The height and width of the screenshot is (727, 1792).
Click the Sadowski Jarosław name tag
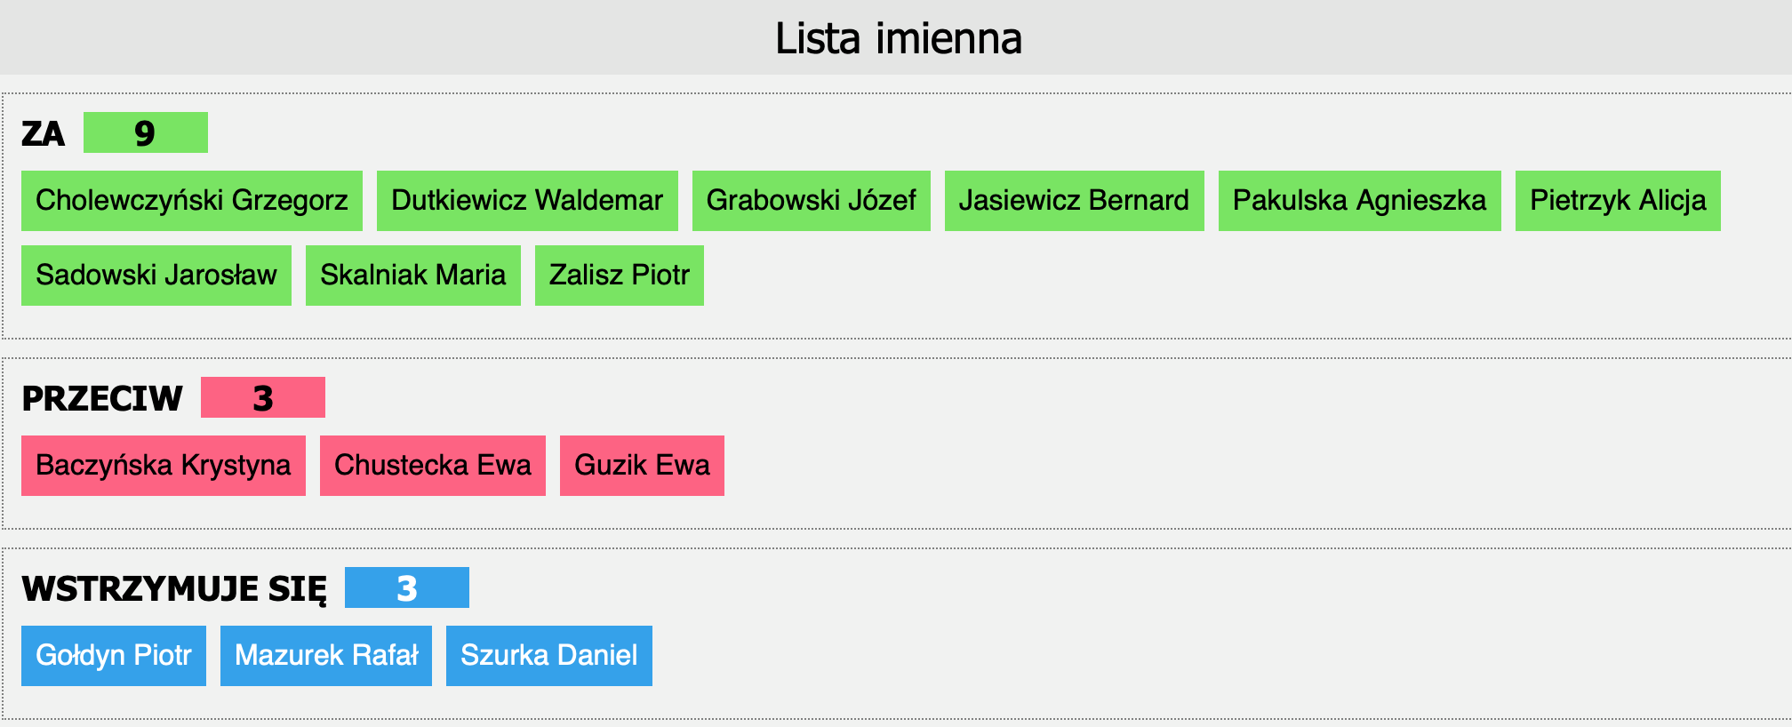[x=156, y=276]
